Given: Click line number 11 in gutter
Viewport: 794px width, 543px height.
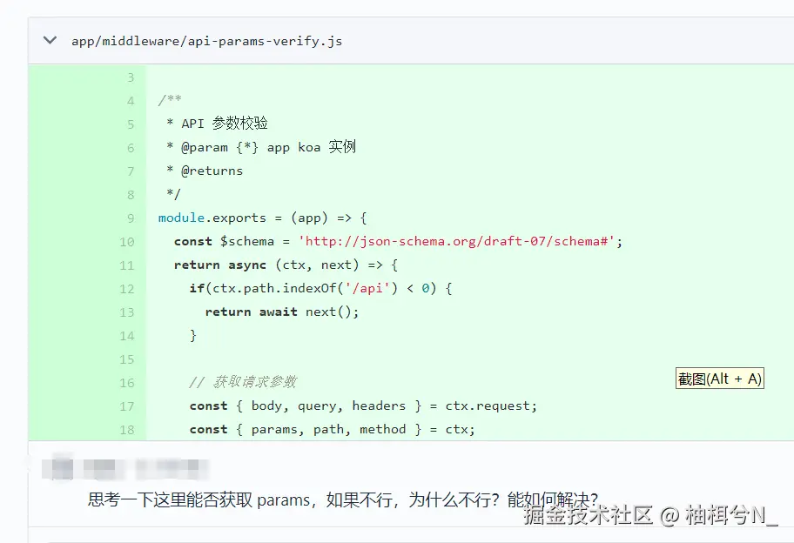Looking at the screenshot, I should click(127, 265).
